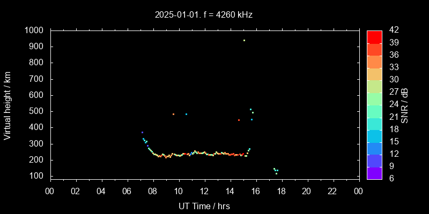429x214 pixels.
Task: Select the 1000 tick label on height axis
Action: pyautogui.click(x=34, y=30)
